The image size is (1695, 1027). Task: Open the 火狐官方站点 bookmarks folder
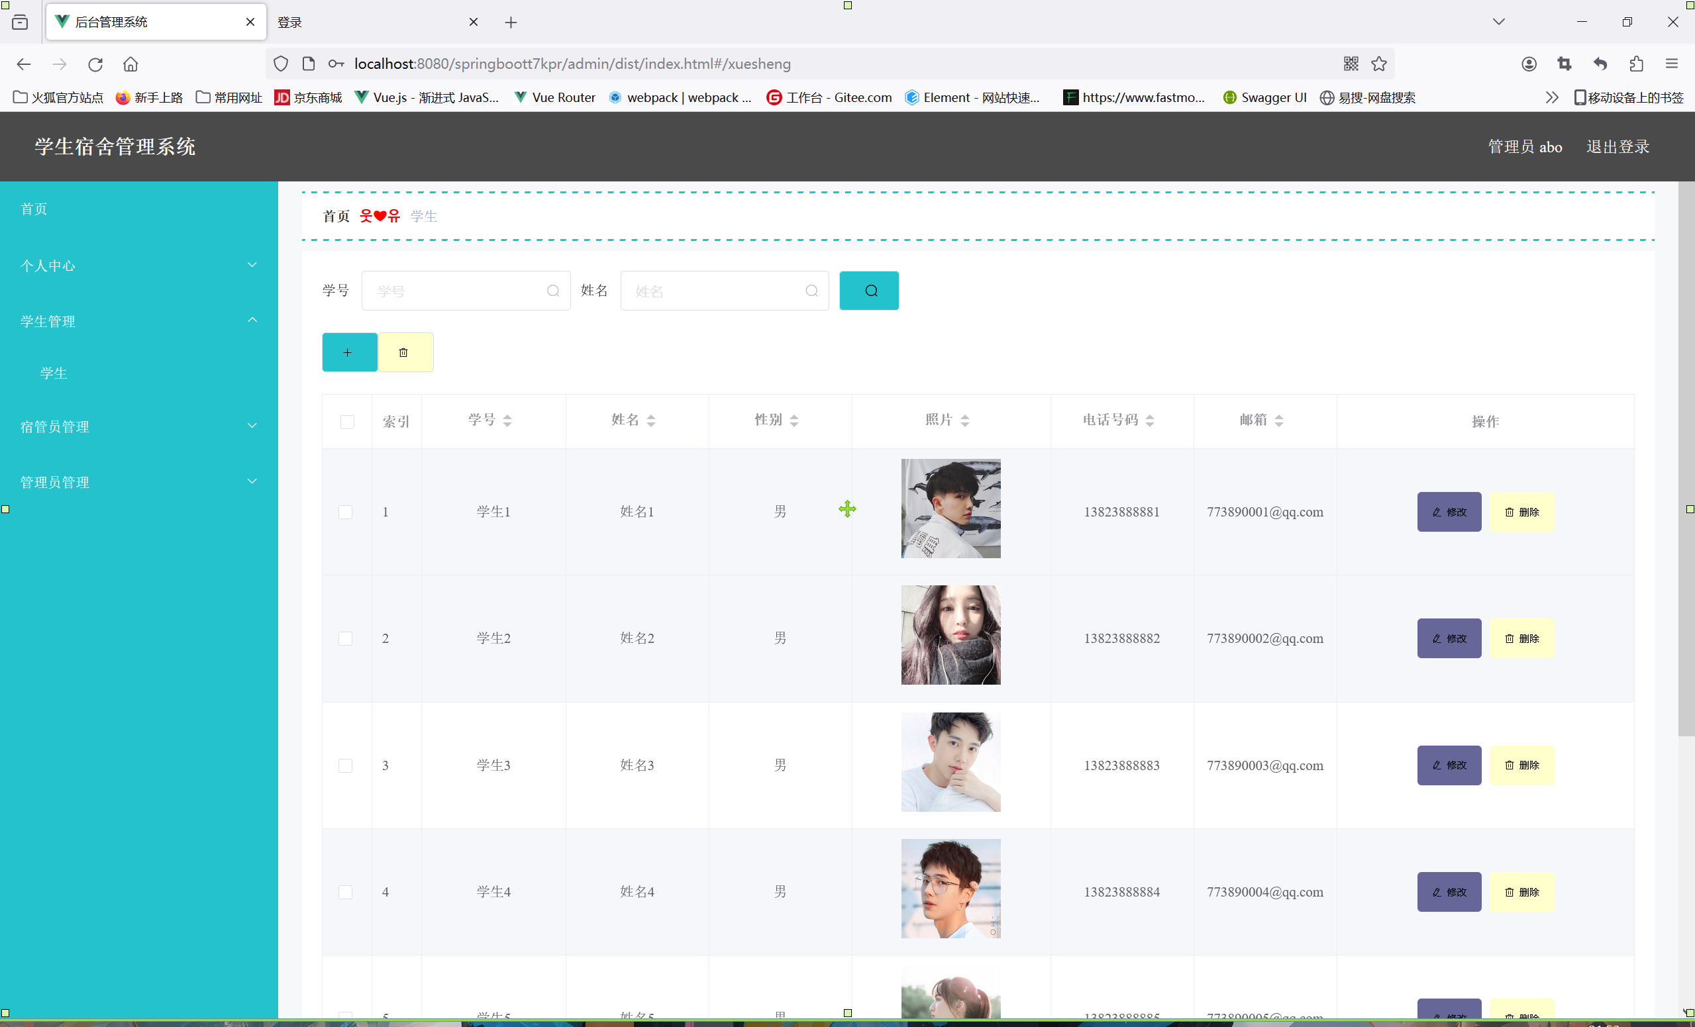pyautogui.click(x=58, y=98)
